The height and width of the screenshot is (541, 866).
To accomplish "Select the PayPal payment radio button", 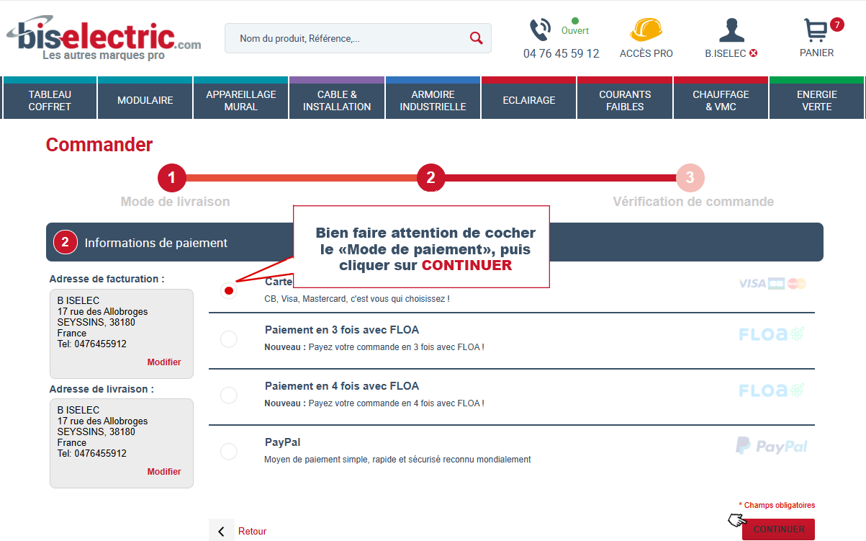I will click(x=229, y=452).
